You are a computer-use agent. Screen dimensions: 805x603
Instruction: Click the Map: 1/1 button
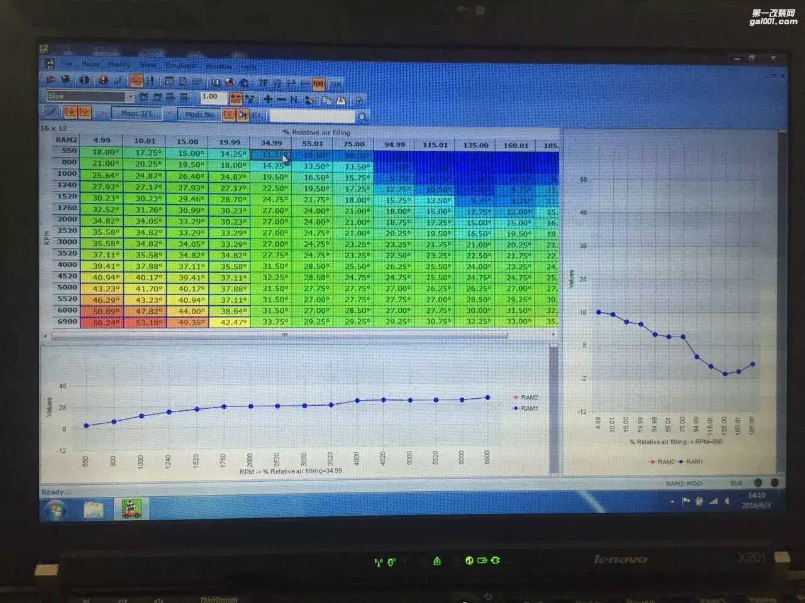[x=136, y=114]
